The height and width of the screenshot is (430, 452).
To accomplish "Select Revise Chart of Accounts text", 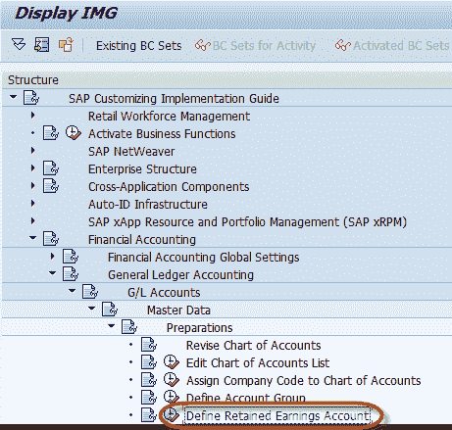I will pos(253,345).
